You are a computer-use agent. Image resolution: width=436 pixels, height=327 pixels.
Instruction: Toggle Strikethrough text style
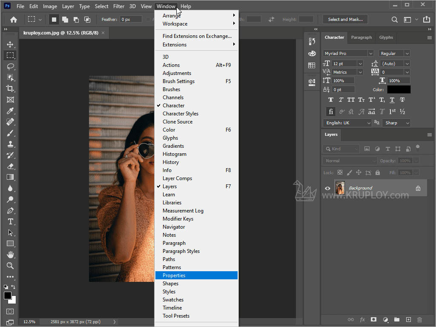[402, 100]
